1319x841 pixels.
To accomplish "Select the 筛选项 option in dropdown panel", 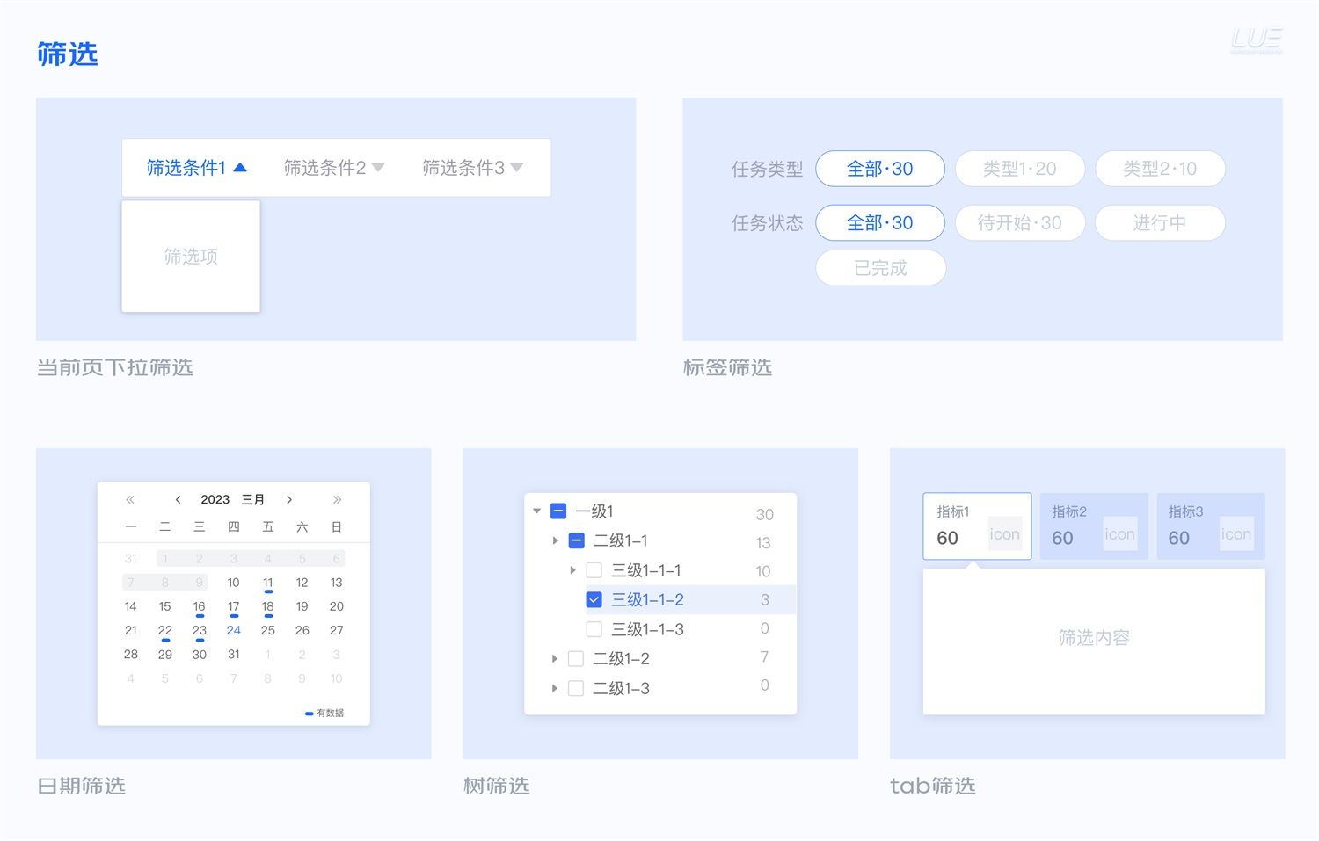I will [x=191, y=257].
